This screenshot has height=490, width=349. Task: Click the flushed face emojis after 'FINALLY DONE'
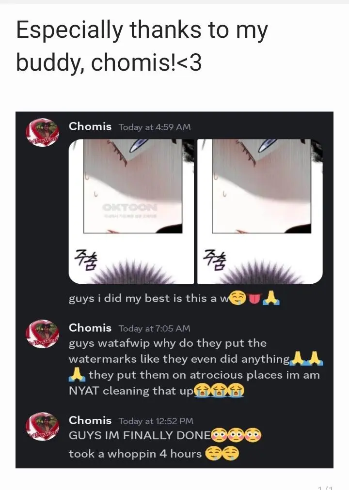237,435
